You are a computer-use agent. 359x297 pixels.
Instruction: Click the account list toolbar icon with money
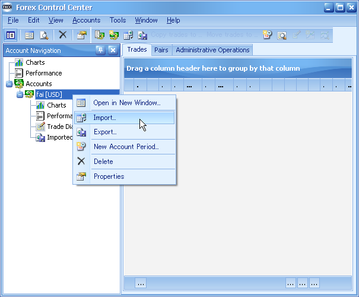pyautogui.click(x=100, y=35)
